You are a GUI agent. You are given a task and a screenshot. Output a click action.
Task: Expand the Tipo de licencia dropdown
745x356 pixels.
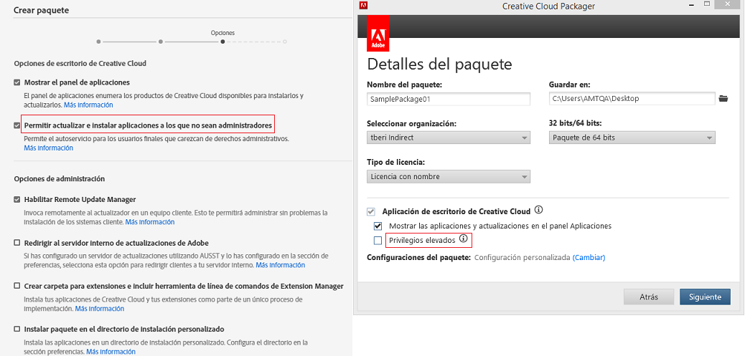(448, 176)
